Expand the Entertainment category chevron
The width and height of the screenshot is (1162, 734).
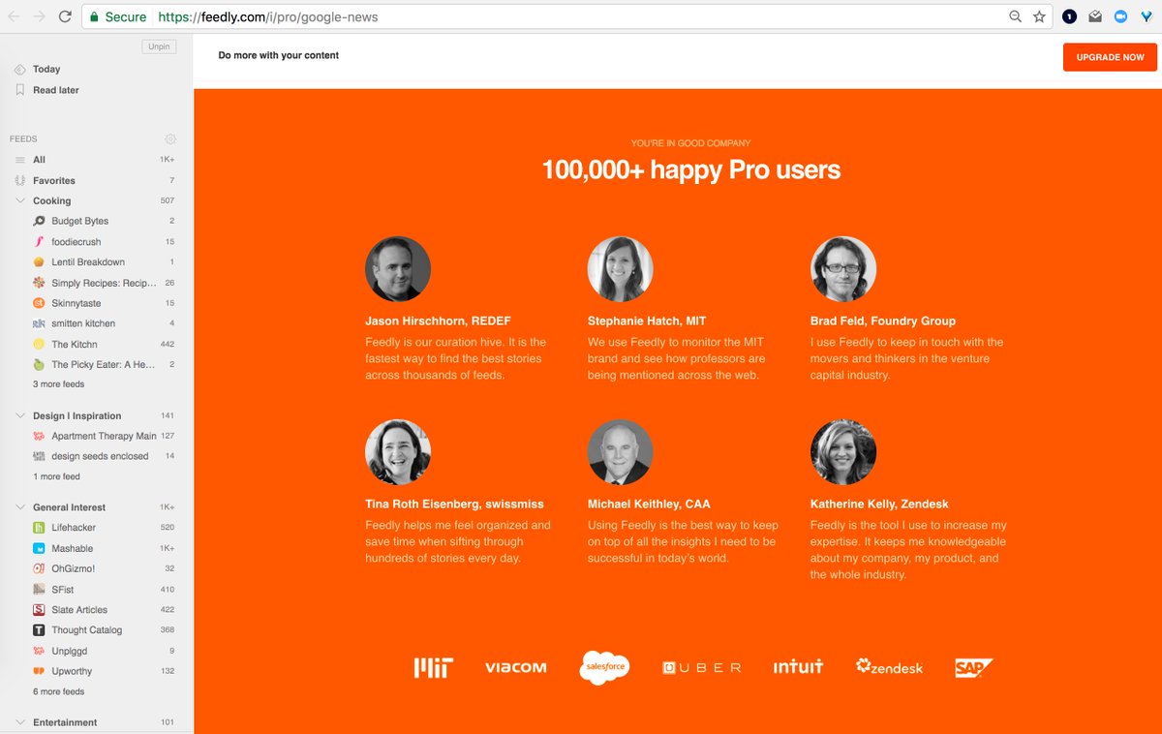[x=20, y=722]
